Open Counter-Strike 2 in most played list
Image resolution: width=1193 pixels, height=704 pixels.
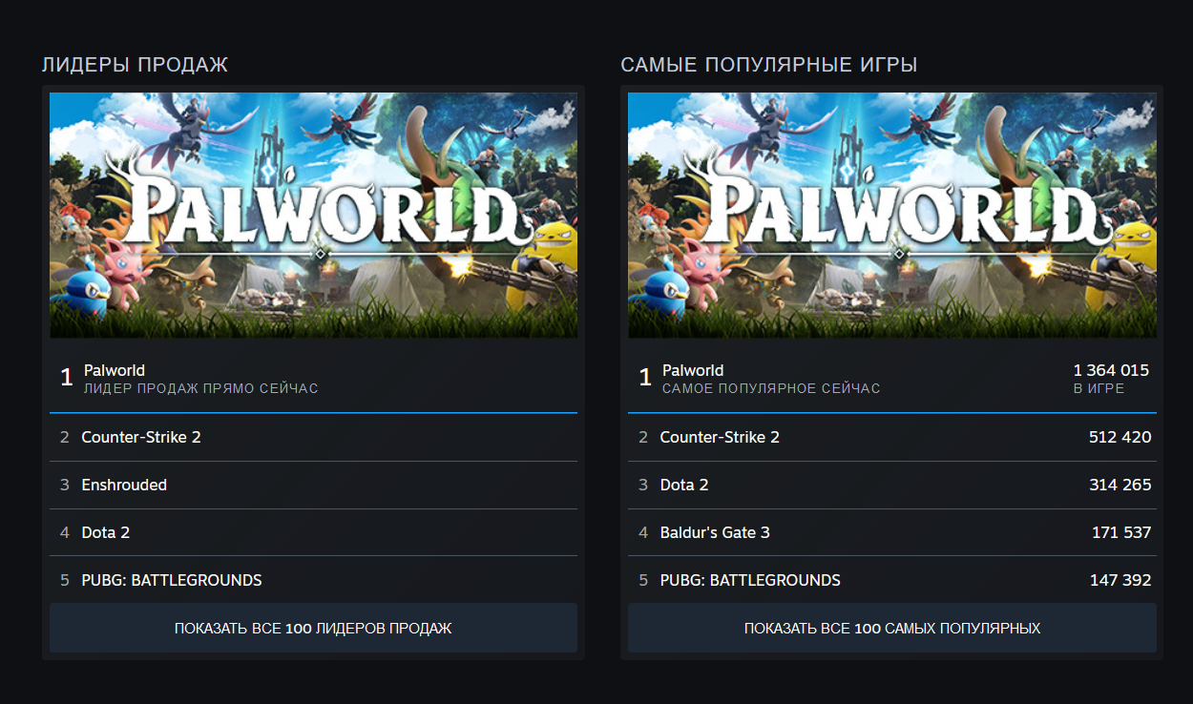click(x=892, y=437)
